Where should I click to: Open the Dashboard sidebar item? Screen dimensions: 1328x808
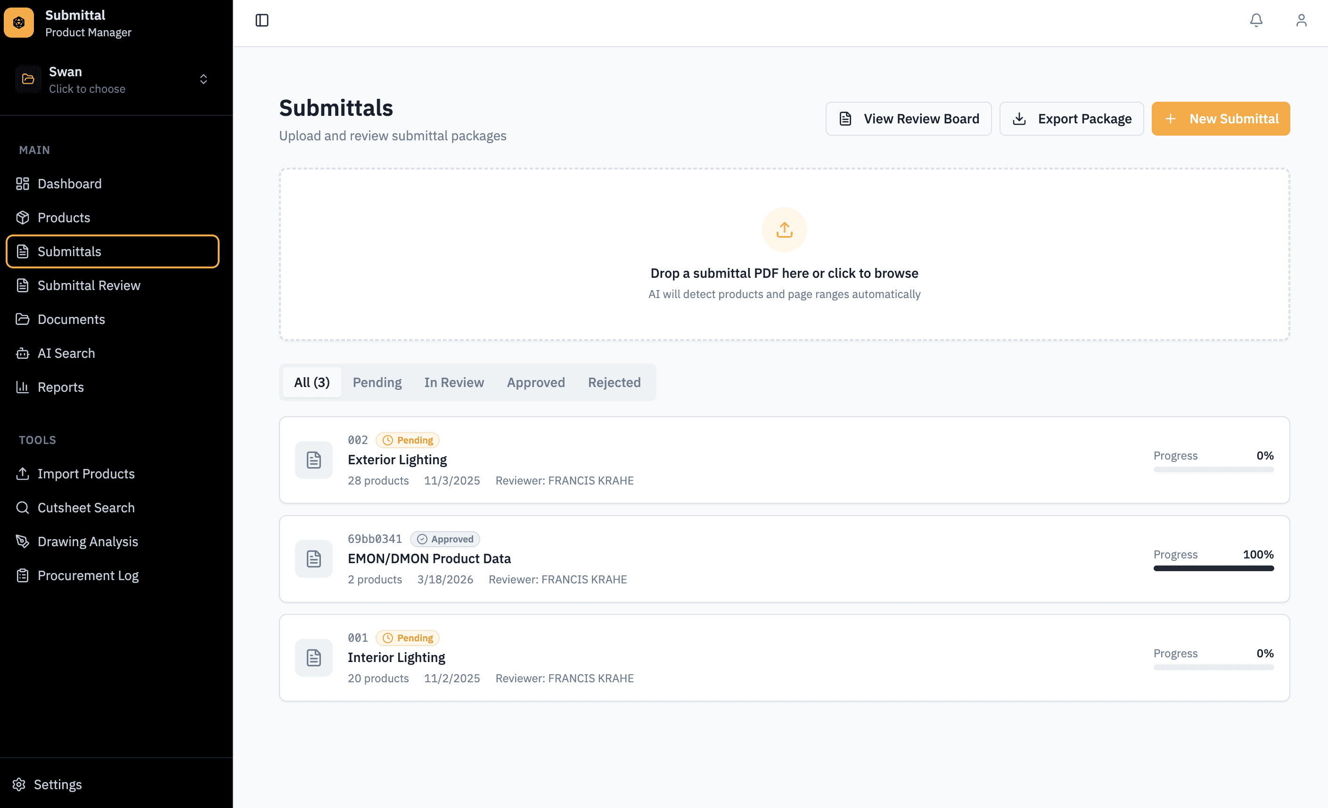pyautogui.click(x=70, y=184)
